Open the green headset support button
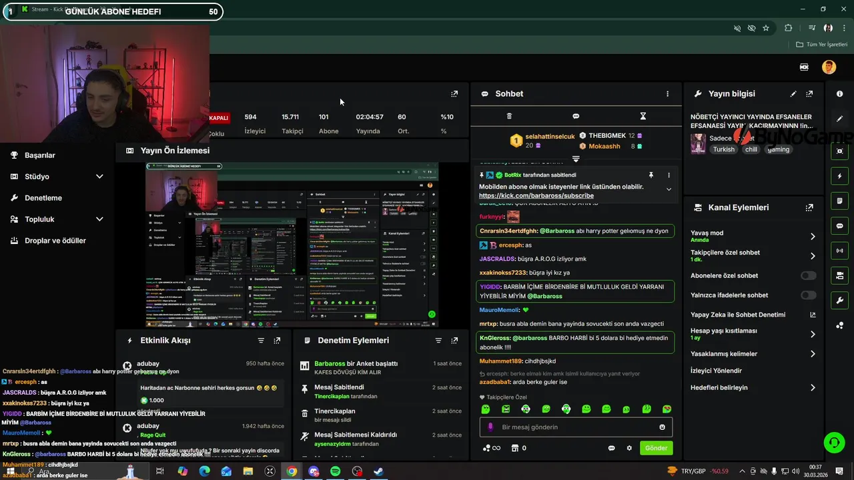 (833, 442)
